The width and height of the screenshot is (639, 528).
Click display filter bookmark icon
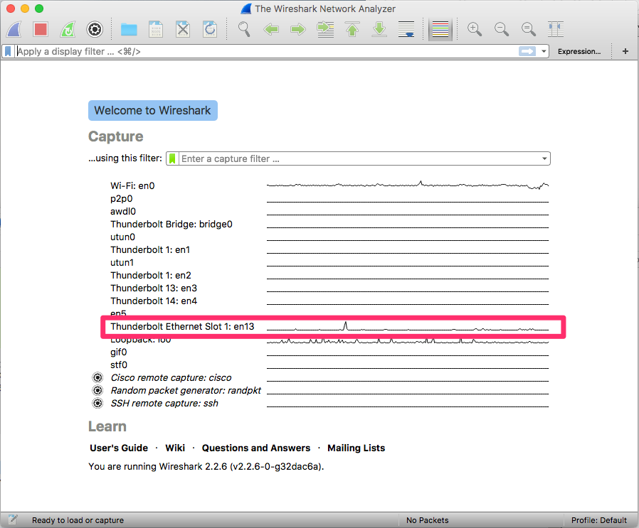[8, 51]
